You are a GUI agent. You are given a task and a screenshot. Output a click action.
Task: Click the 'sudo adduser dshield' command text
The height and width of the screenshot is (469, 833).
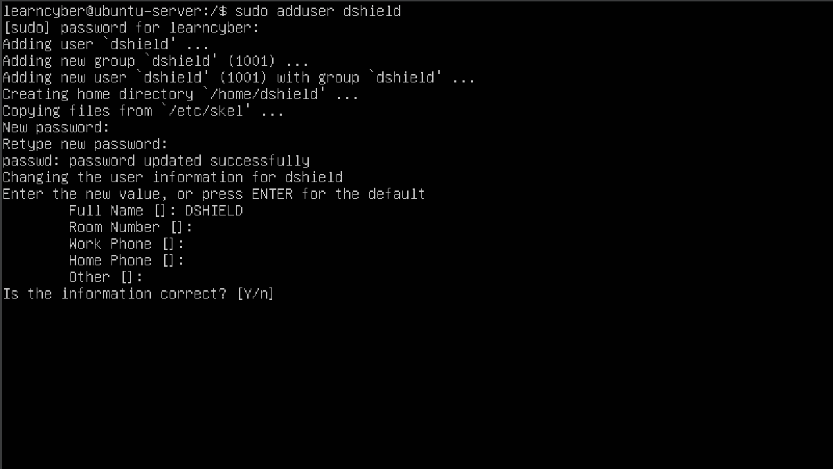318,11
